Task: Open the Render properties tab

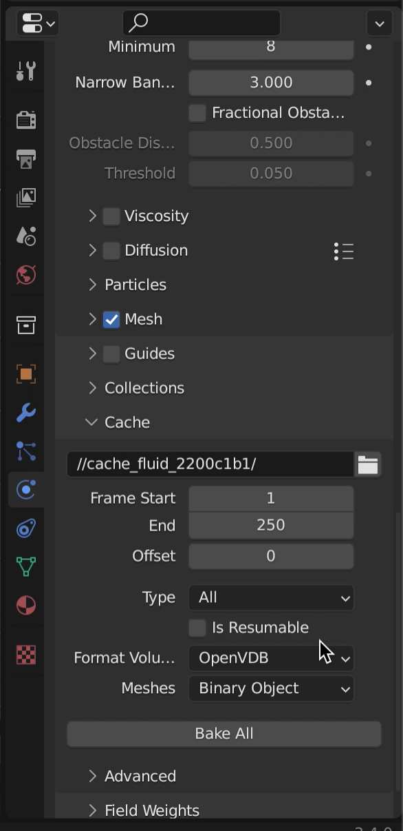Action: point(26,121)
